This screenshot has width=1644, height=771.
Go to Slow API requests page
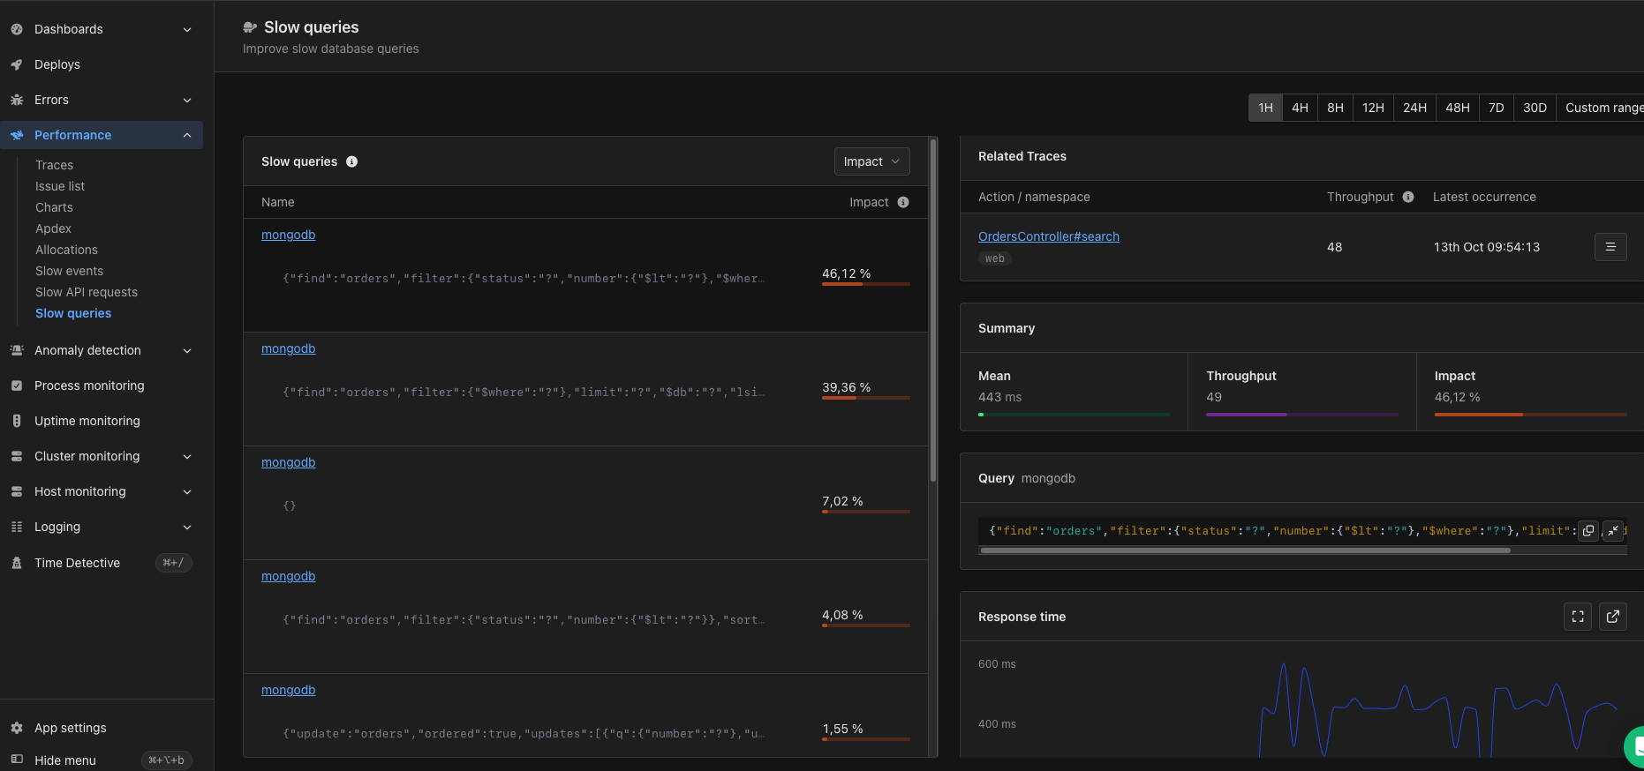point(87,292)
